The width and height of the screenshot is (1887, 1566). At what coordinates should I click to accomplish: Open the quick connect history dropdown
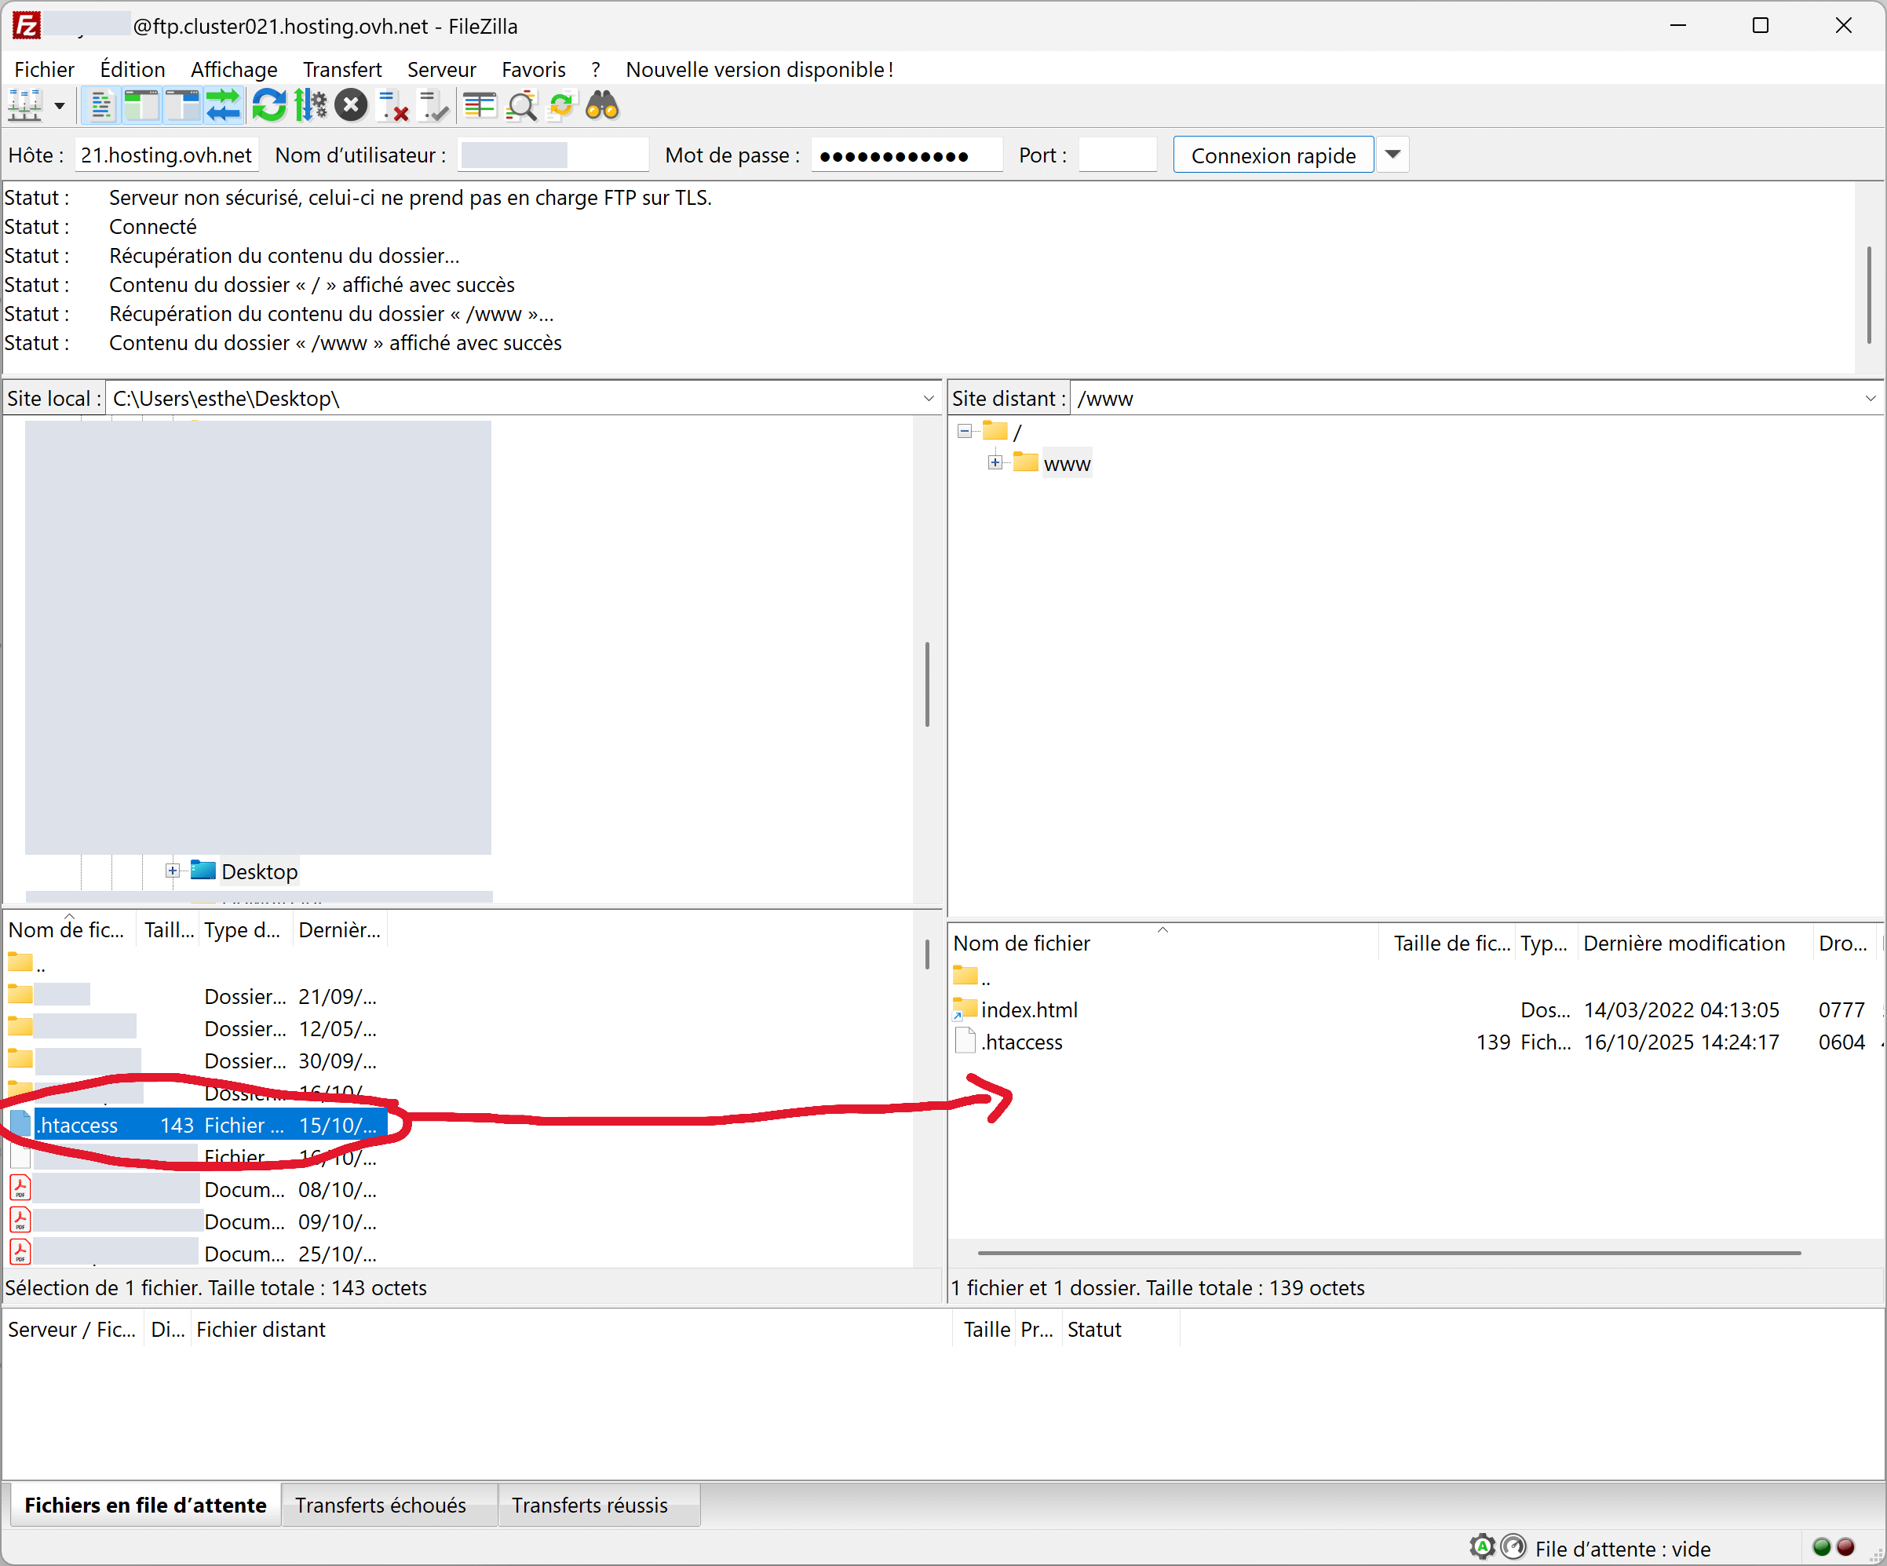coord(1392,155)
